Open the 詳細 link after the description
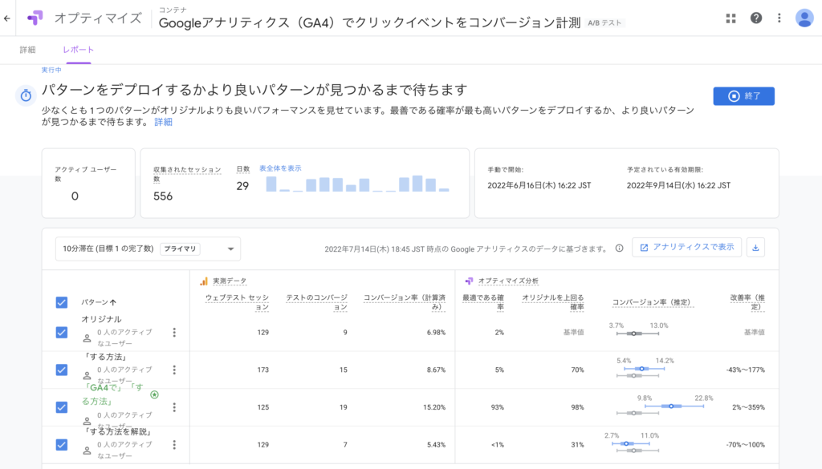The height and width of the screenshot is (469, 822). (x=163, y=122)
